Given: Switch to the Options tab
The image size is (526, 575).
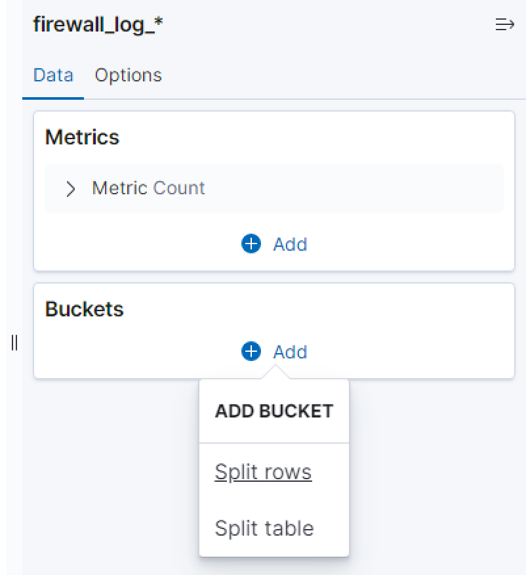Looking at the screenshot, I should (x=128, y=75).
